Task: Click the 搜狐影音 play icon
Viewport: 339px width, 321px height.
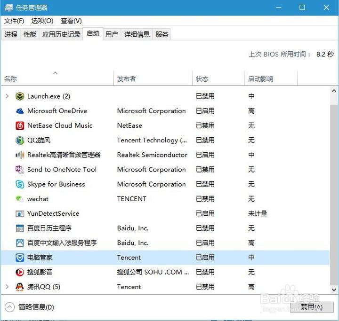Action: tap(20, 272)
